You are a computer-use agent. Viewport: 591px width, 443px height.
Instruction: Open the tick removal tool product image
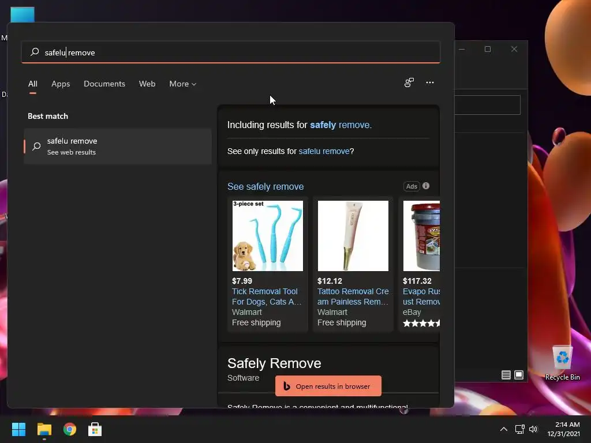[268, 236]
